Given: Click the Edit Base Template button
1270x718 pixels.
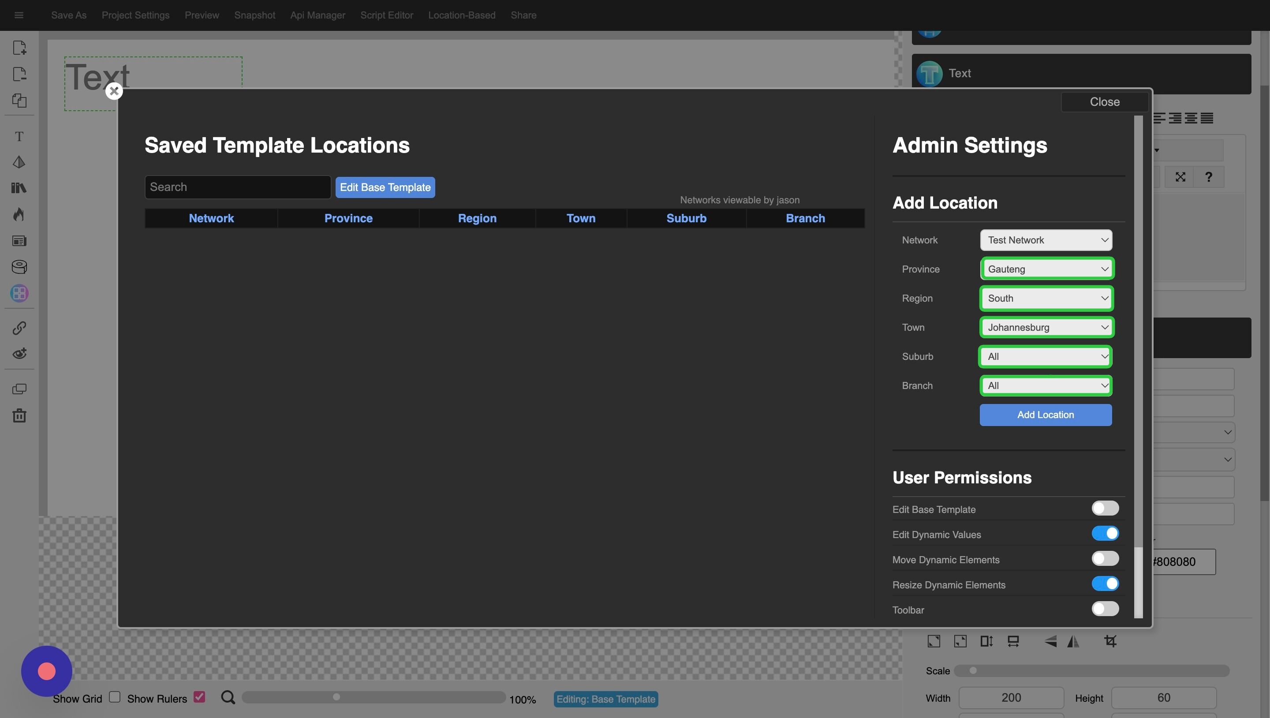Looking at the screenshot, I should (385, 187).
